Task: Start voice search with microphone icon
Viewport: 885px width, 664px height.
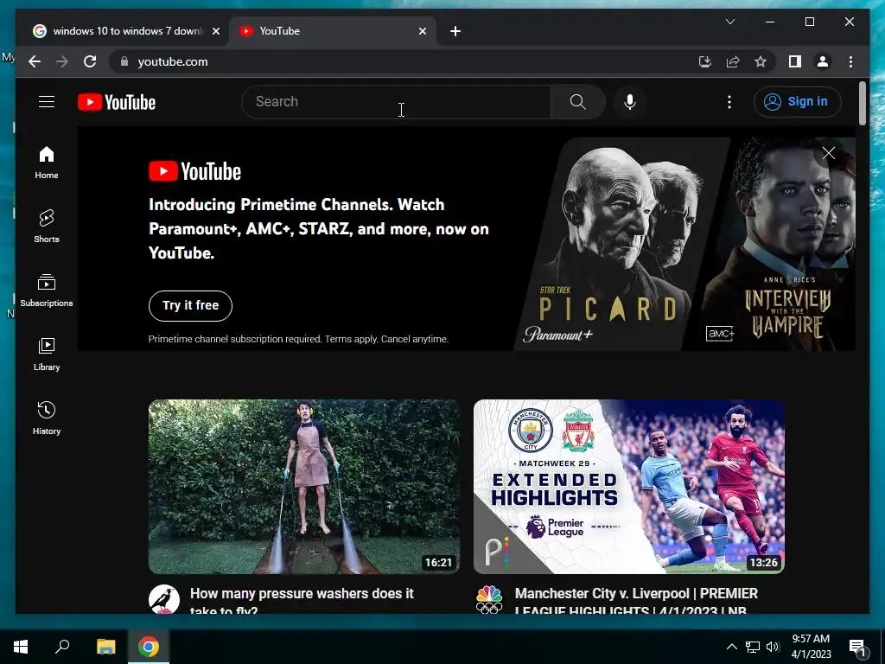Action: (630, 102)
